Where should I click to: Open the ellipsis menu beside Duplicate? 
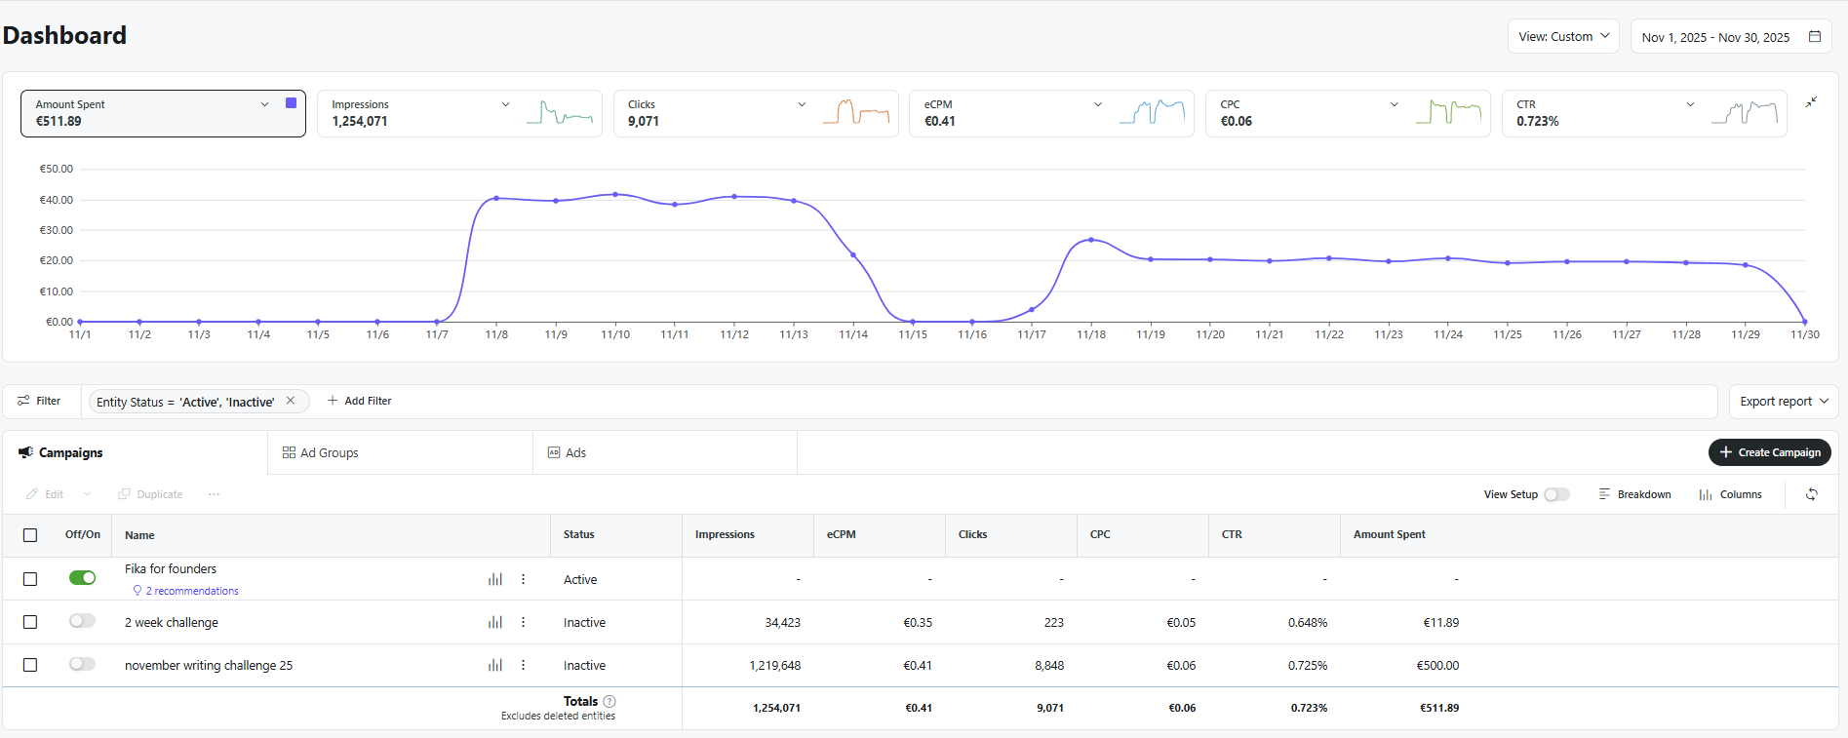point(214,495)
